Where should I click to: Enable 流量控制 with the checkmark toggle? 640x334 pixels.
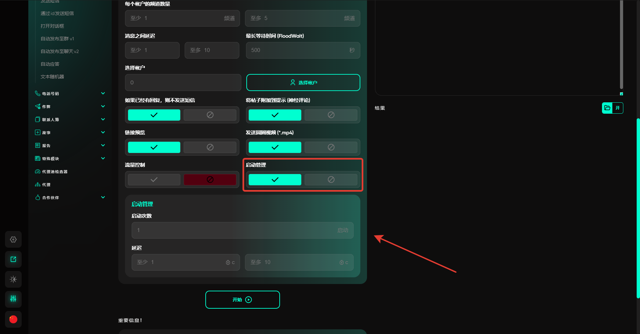point(154,180)
